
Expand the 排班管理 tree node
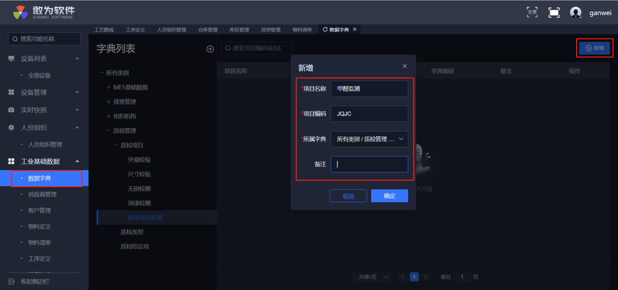tap(109, 102)
